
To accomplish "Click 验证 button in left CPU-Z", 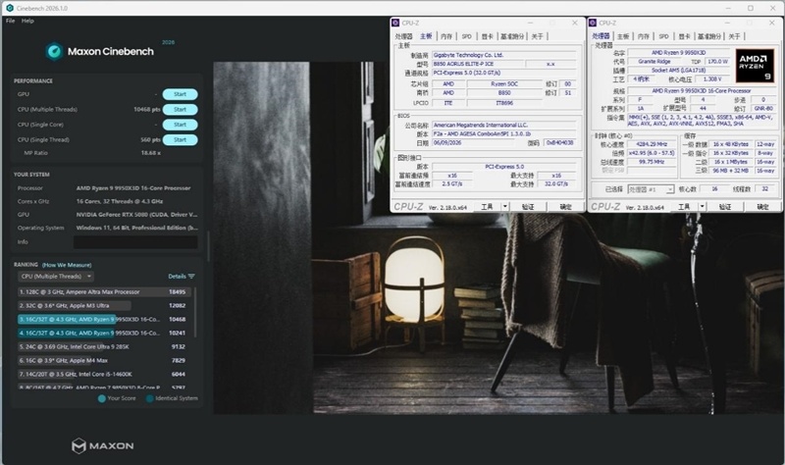I will (528, 207).
